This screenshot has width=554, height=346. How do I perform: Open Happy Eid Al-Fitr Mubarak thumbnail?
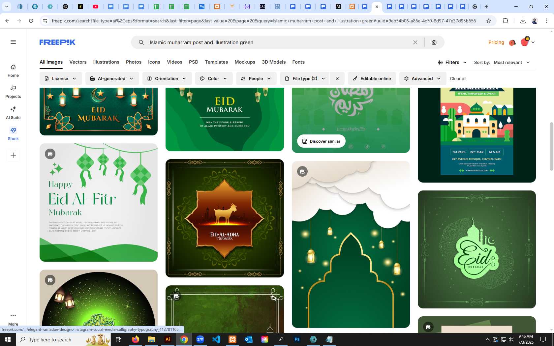tap(99, 202)
